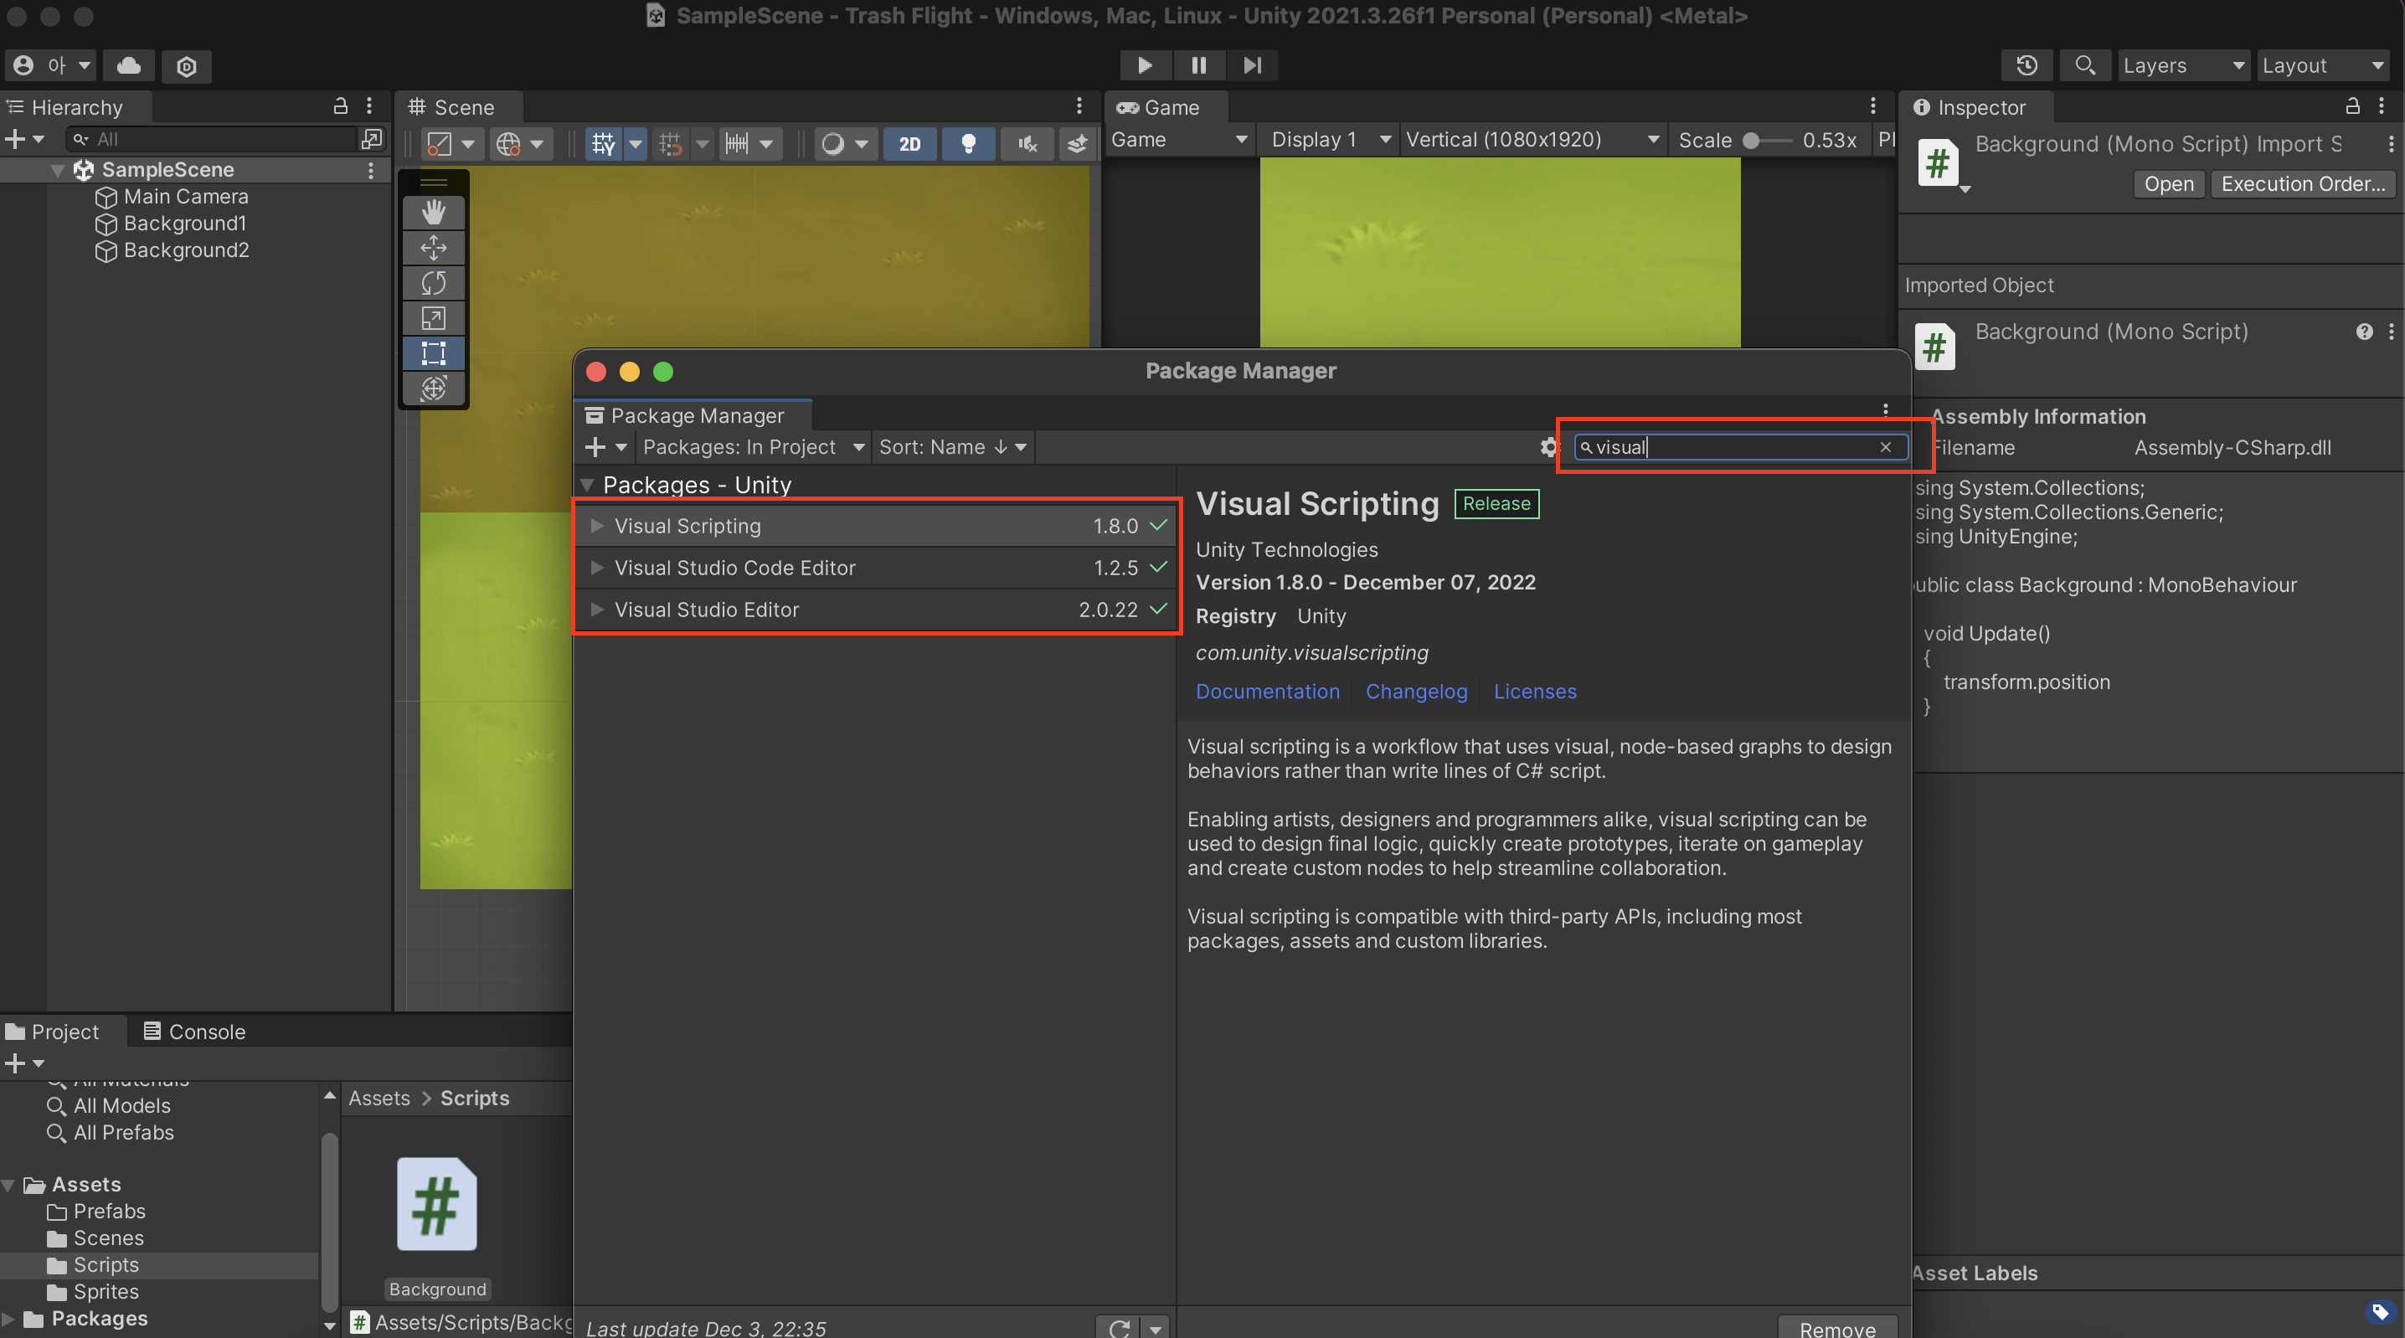
Task: Click the Step frame button
Action: tap(1252, 65)
